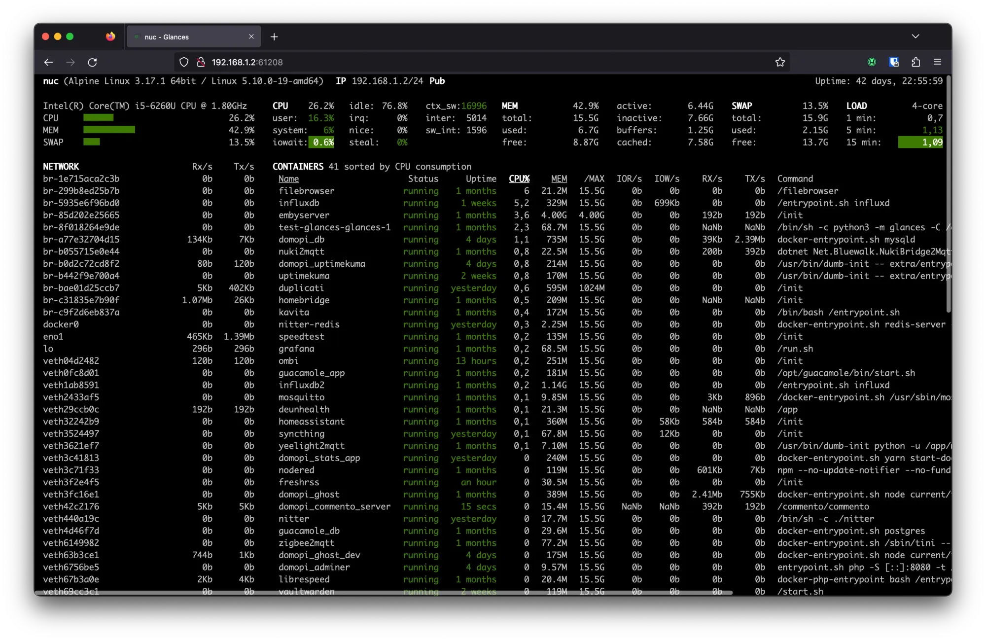Click the Firefox logo in tab bar

click(x=110, y=36)
